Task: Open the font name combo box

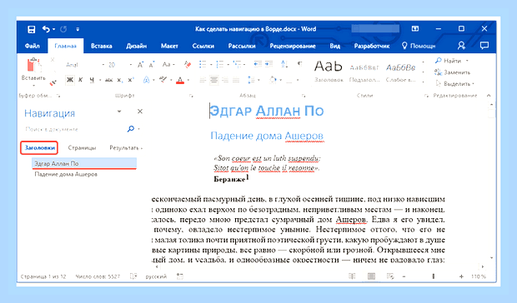Action: (85, 65)
